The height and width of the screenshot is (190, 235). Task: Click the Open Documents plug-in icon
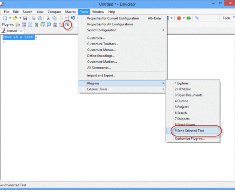(30, 25)
